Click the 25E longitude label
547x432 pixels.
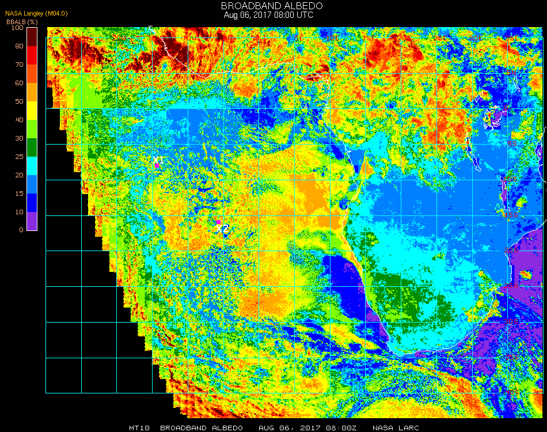click(x=440, y=38)
